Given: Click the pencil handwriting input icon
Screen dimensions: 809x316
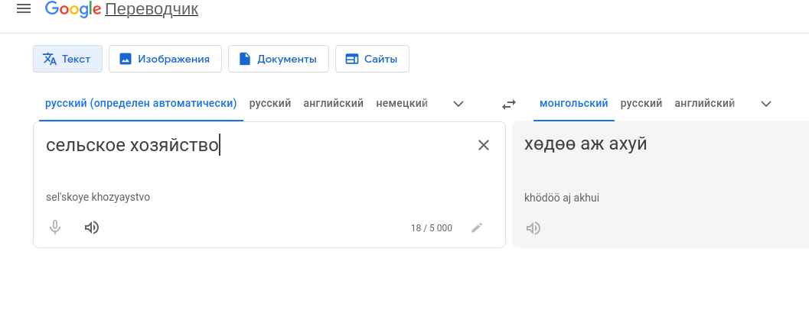Looking at the screenshot, I should coord(477,227).
